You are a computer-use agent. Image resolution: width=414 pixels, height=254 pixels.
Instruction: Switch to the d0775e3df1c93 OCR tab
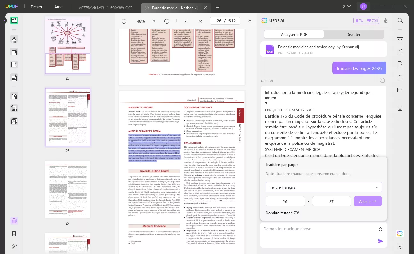[106, 7]
